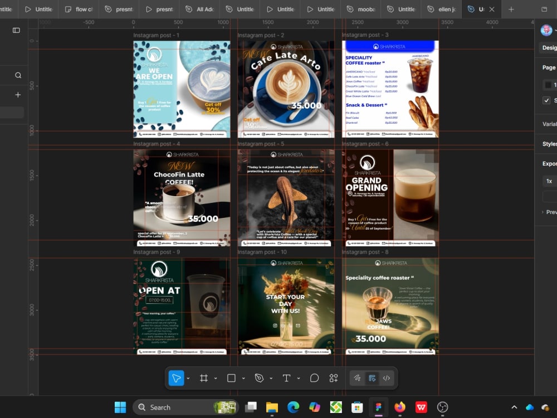The height and width of the screenshot is (418, 557).
Task: Click the page background color swatch
Action: [x=548, y=85]
